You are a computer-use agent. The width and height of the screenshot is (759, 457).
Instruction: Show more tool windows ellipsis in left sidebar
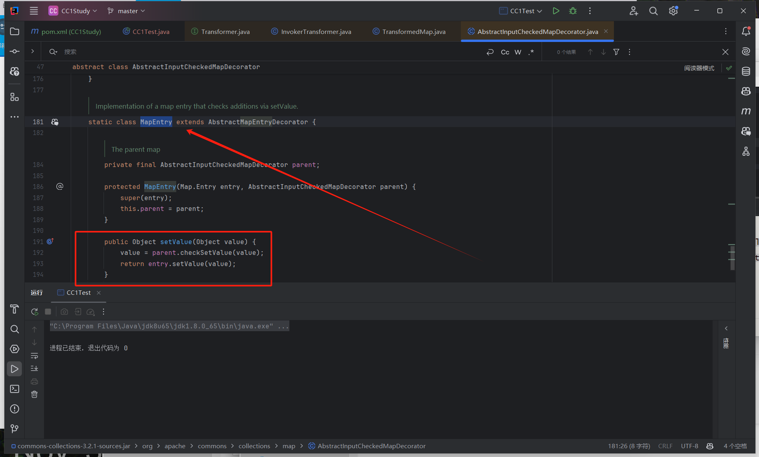click(x=15, y=117)
